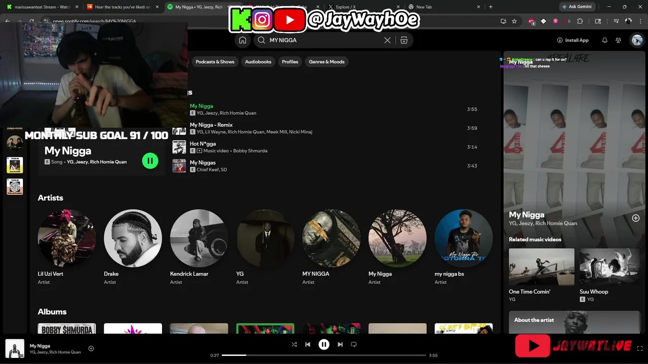Open Chrome's three-dot menu
The height and width of the screenshot is (364, 648).
click(x=640, y=21)
